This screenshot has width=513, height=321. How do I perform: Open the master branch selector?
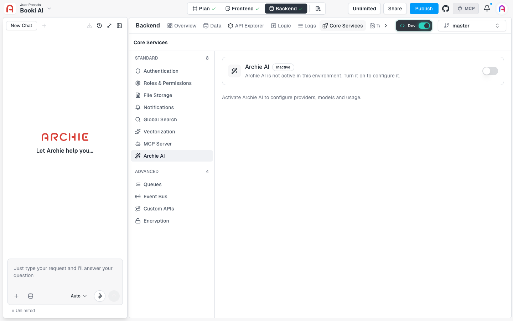click(472, 26)
